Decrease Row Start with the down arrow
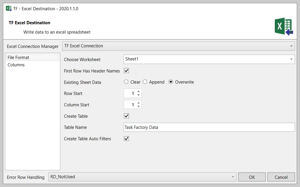Image resolution: width=300 pixels, height=187 pixels. click(139, 95)
